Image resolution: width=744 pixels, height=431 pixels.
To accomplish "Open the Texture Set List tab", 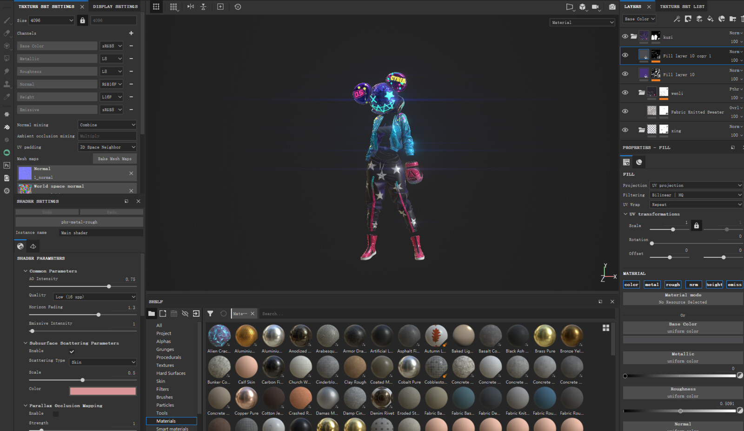I will [x=682, y=7].
